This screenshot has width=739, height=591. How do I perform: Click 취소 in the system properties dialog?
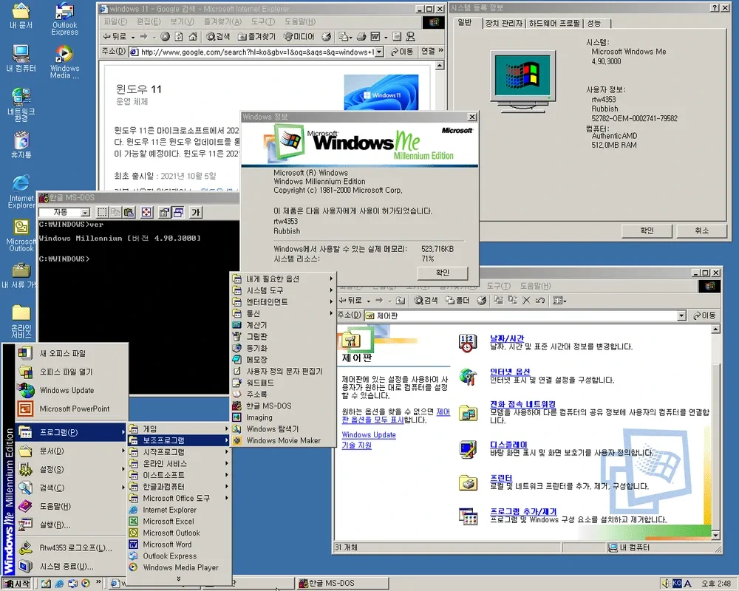click(x=701, y=230)
